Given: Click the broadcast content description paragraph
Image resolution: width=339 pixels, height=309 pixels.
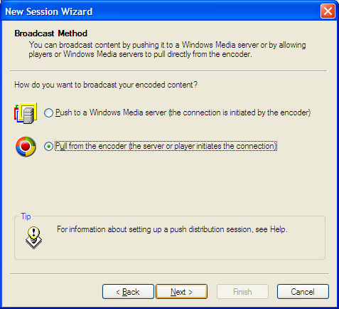Looking at the screenshot, I should (167, 50).
